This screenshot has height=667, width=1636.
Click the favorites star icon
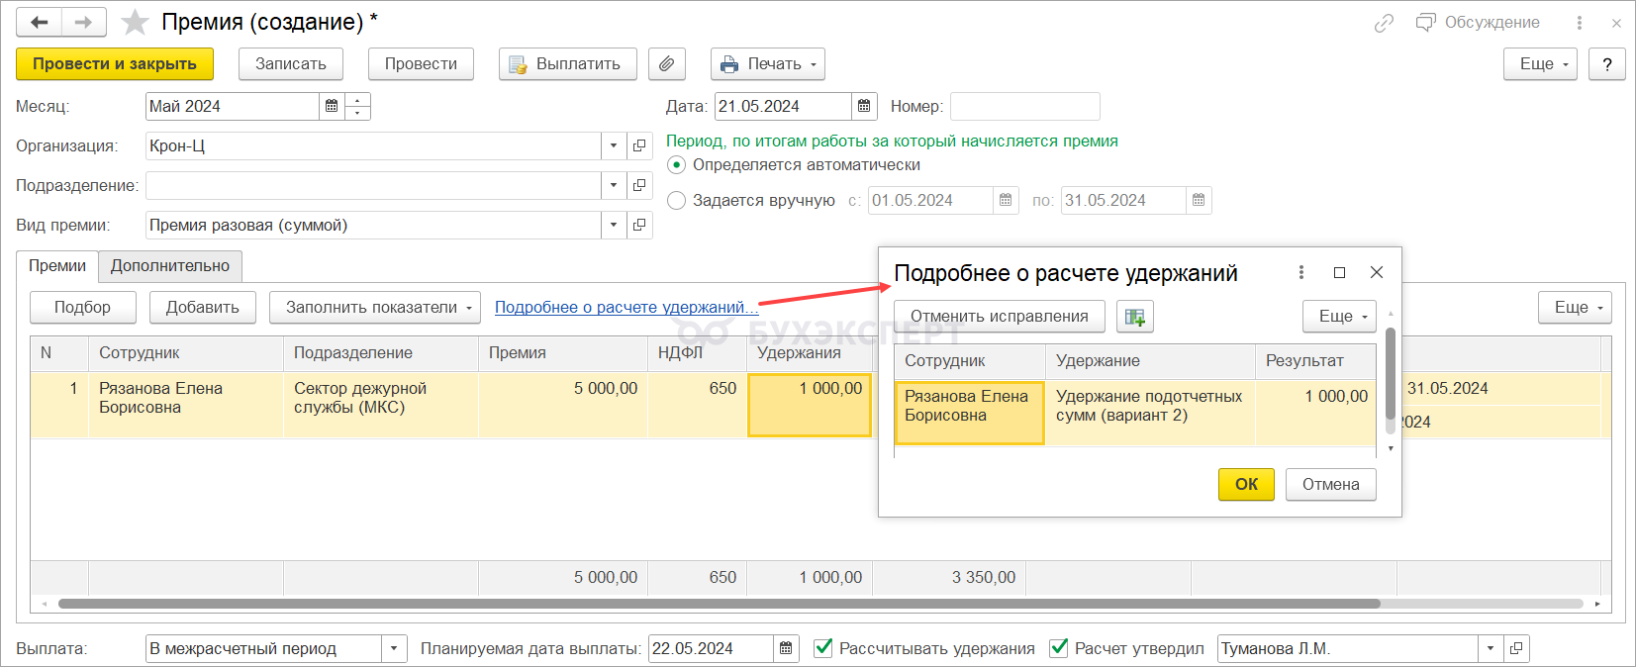135,22
